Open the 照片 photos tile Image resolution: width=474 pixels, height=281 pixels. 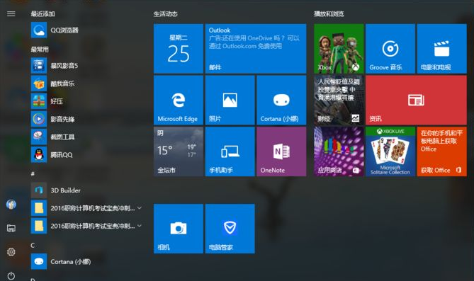(230, 100)
